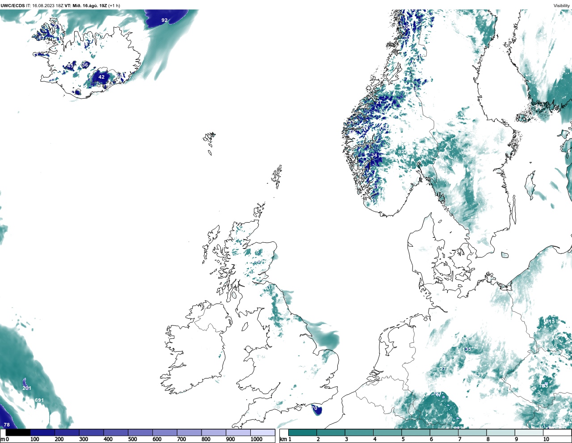Select the palest swatch right of 1000 m

point(262,433)
